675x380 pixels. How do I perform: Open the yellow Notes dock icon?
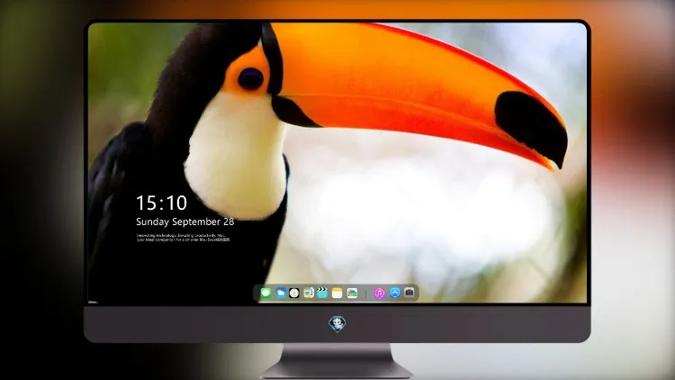[337, 293]
